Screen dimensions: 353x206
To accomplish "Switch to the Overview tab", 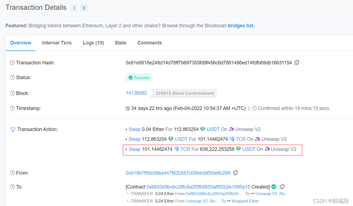I will (21, 43).
